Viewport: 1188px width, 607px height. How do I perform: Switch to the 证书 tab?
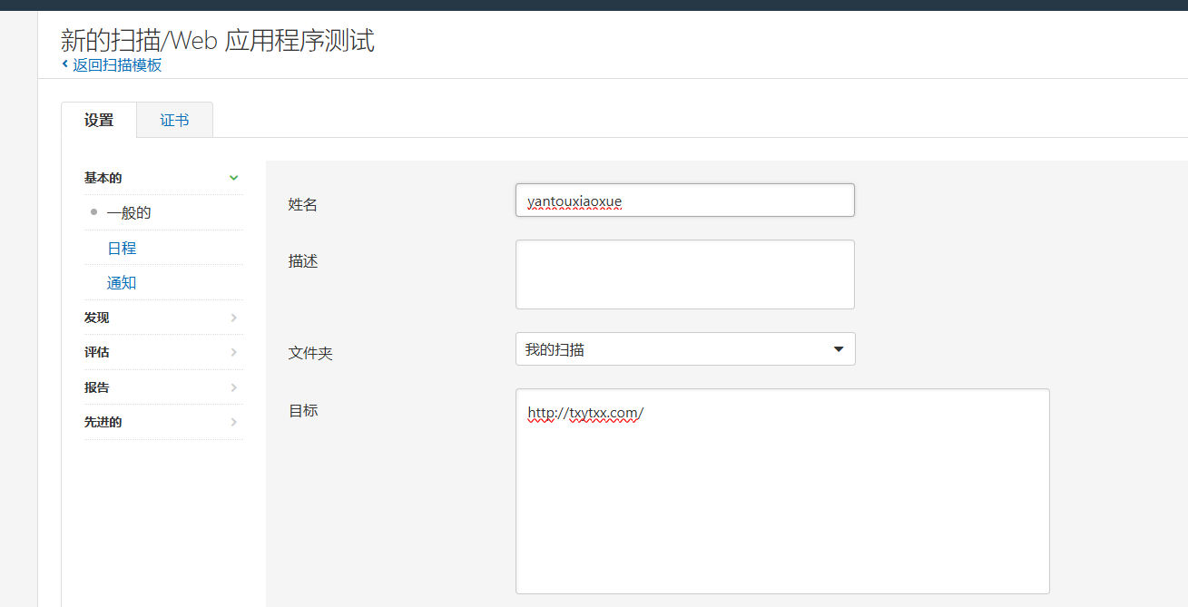click(174, 120)
